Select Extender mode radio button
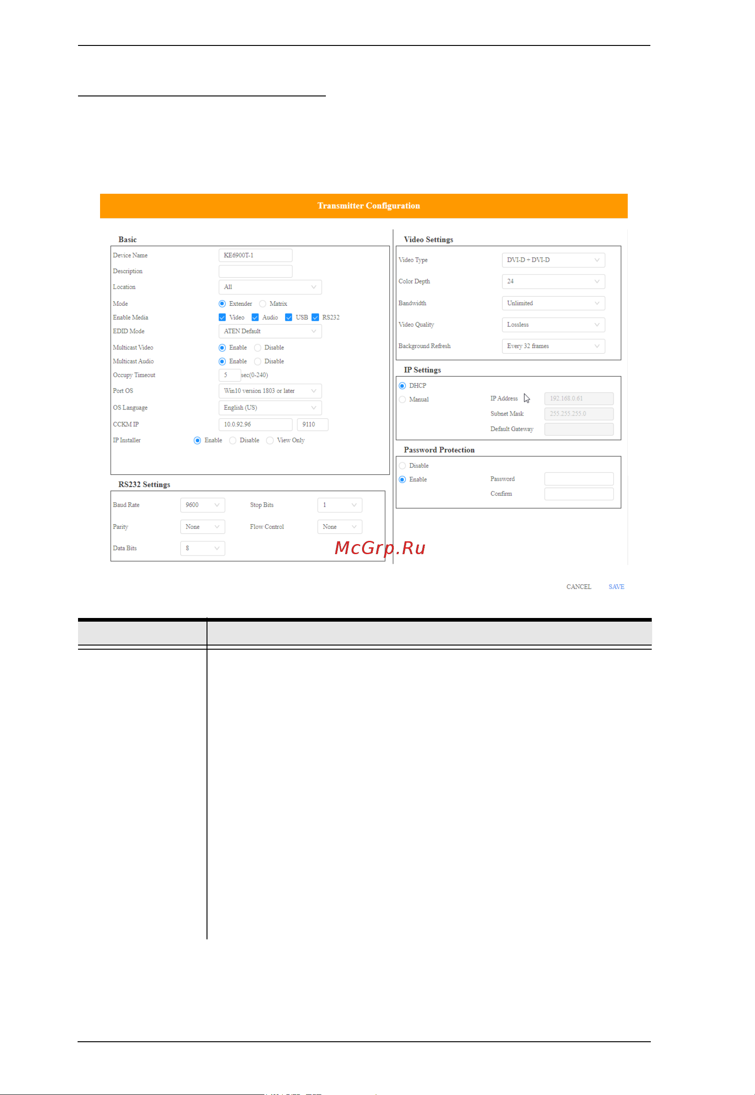Image resolution: width=755 pixels, height=1095 pixels. pyautogui.click(x=222, y=304)
